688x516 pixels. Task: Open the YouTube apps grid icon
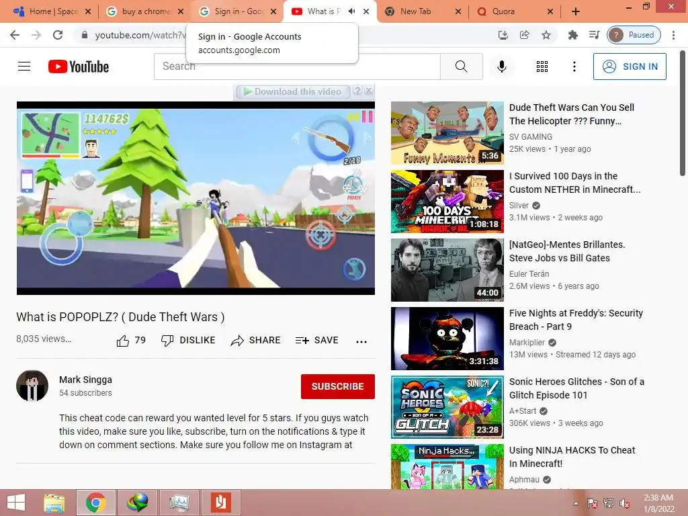pos(542,67)
